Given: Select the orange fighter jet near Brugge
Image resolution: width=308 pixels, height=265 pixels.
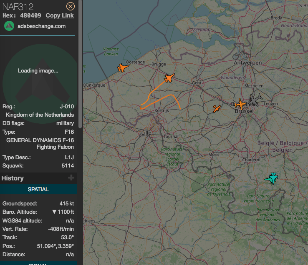Looking at the screenshot, I should click(169, 78).
